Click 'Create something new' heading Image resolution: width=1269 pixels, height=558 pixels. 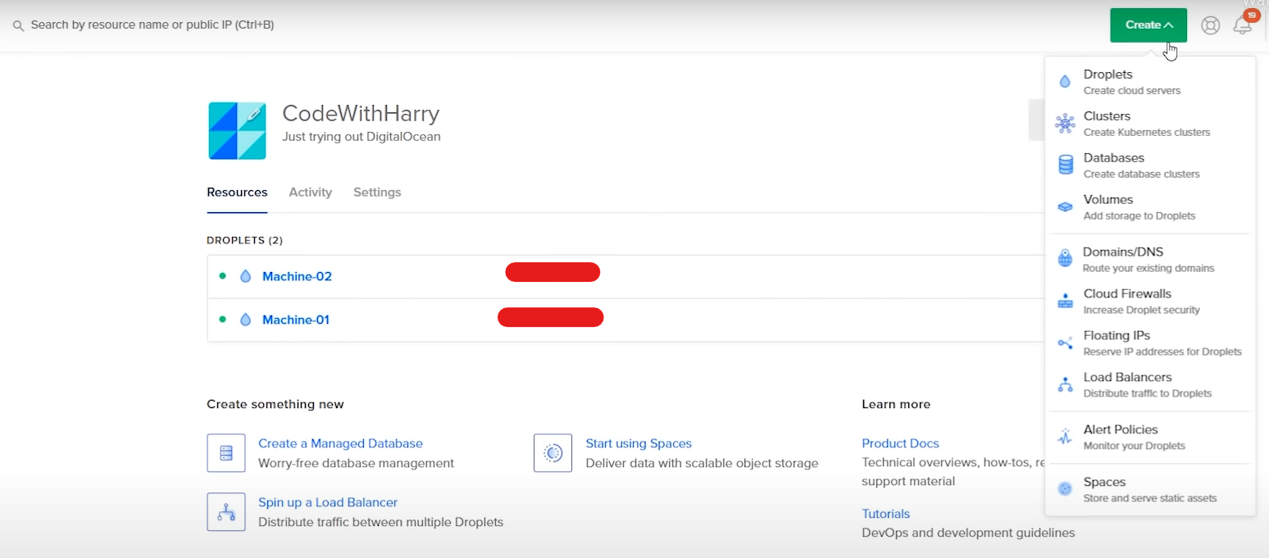[275, 405]
